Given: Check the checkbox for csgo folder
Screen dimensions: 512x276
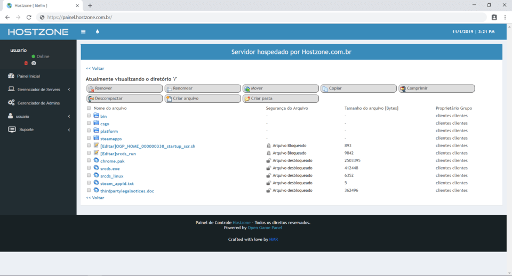Looking at the screenshot, I should [x=89, y=123].
